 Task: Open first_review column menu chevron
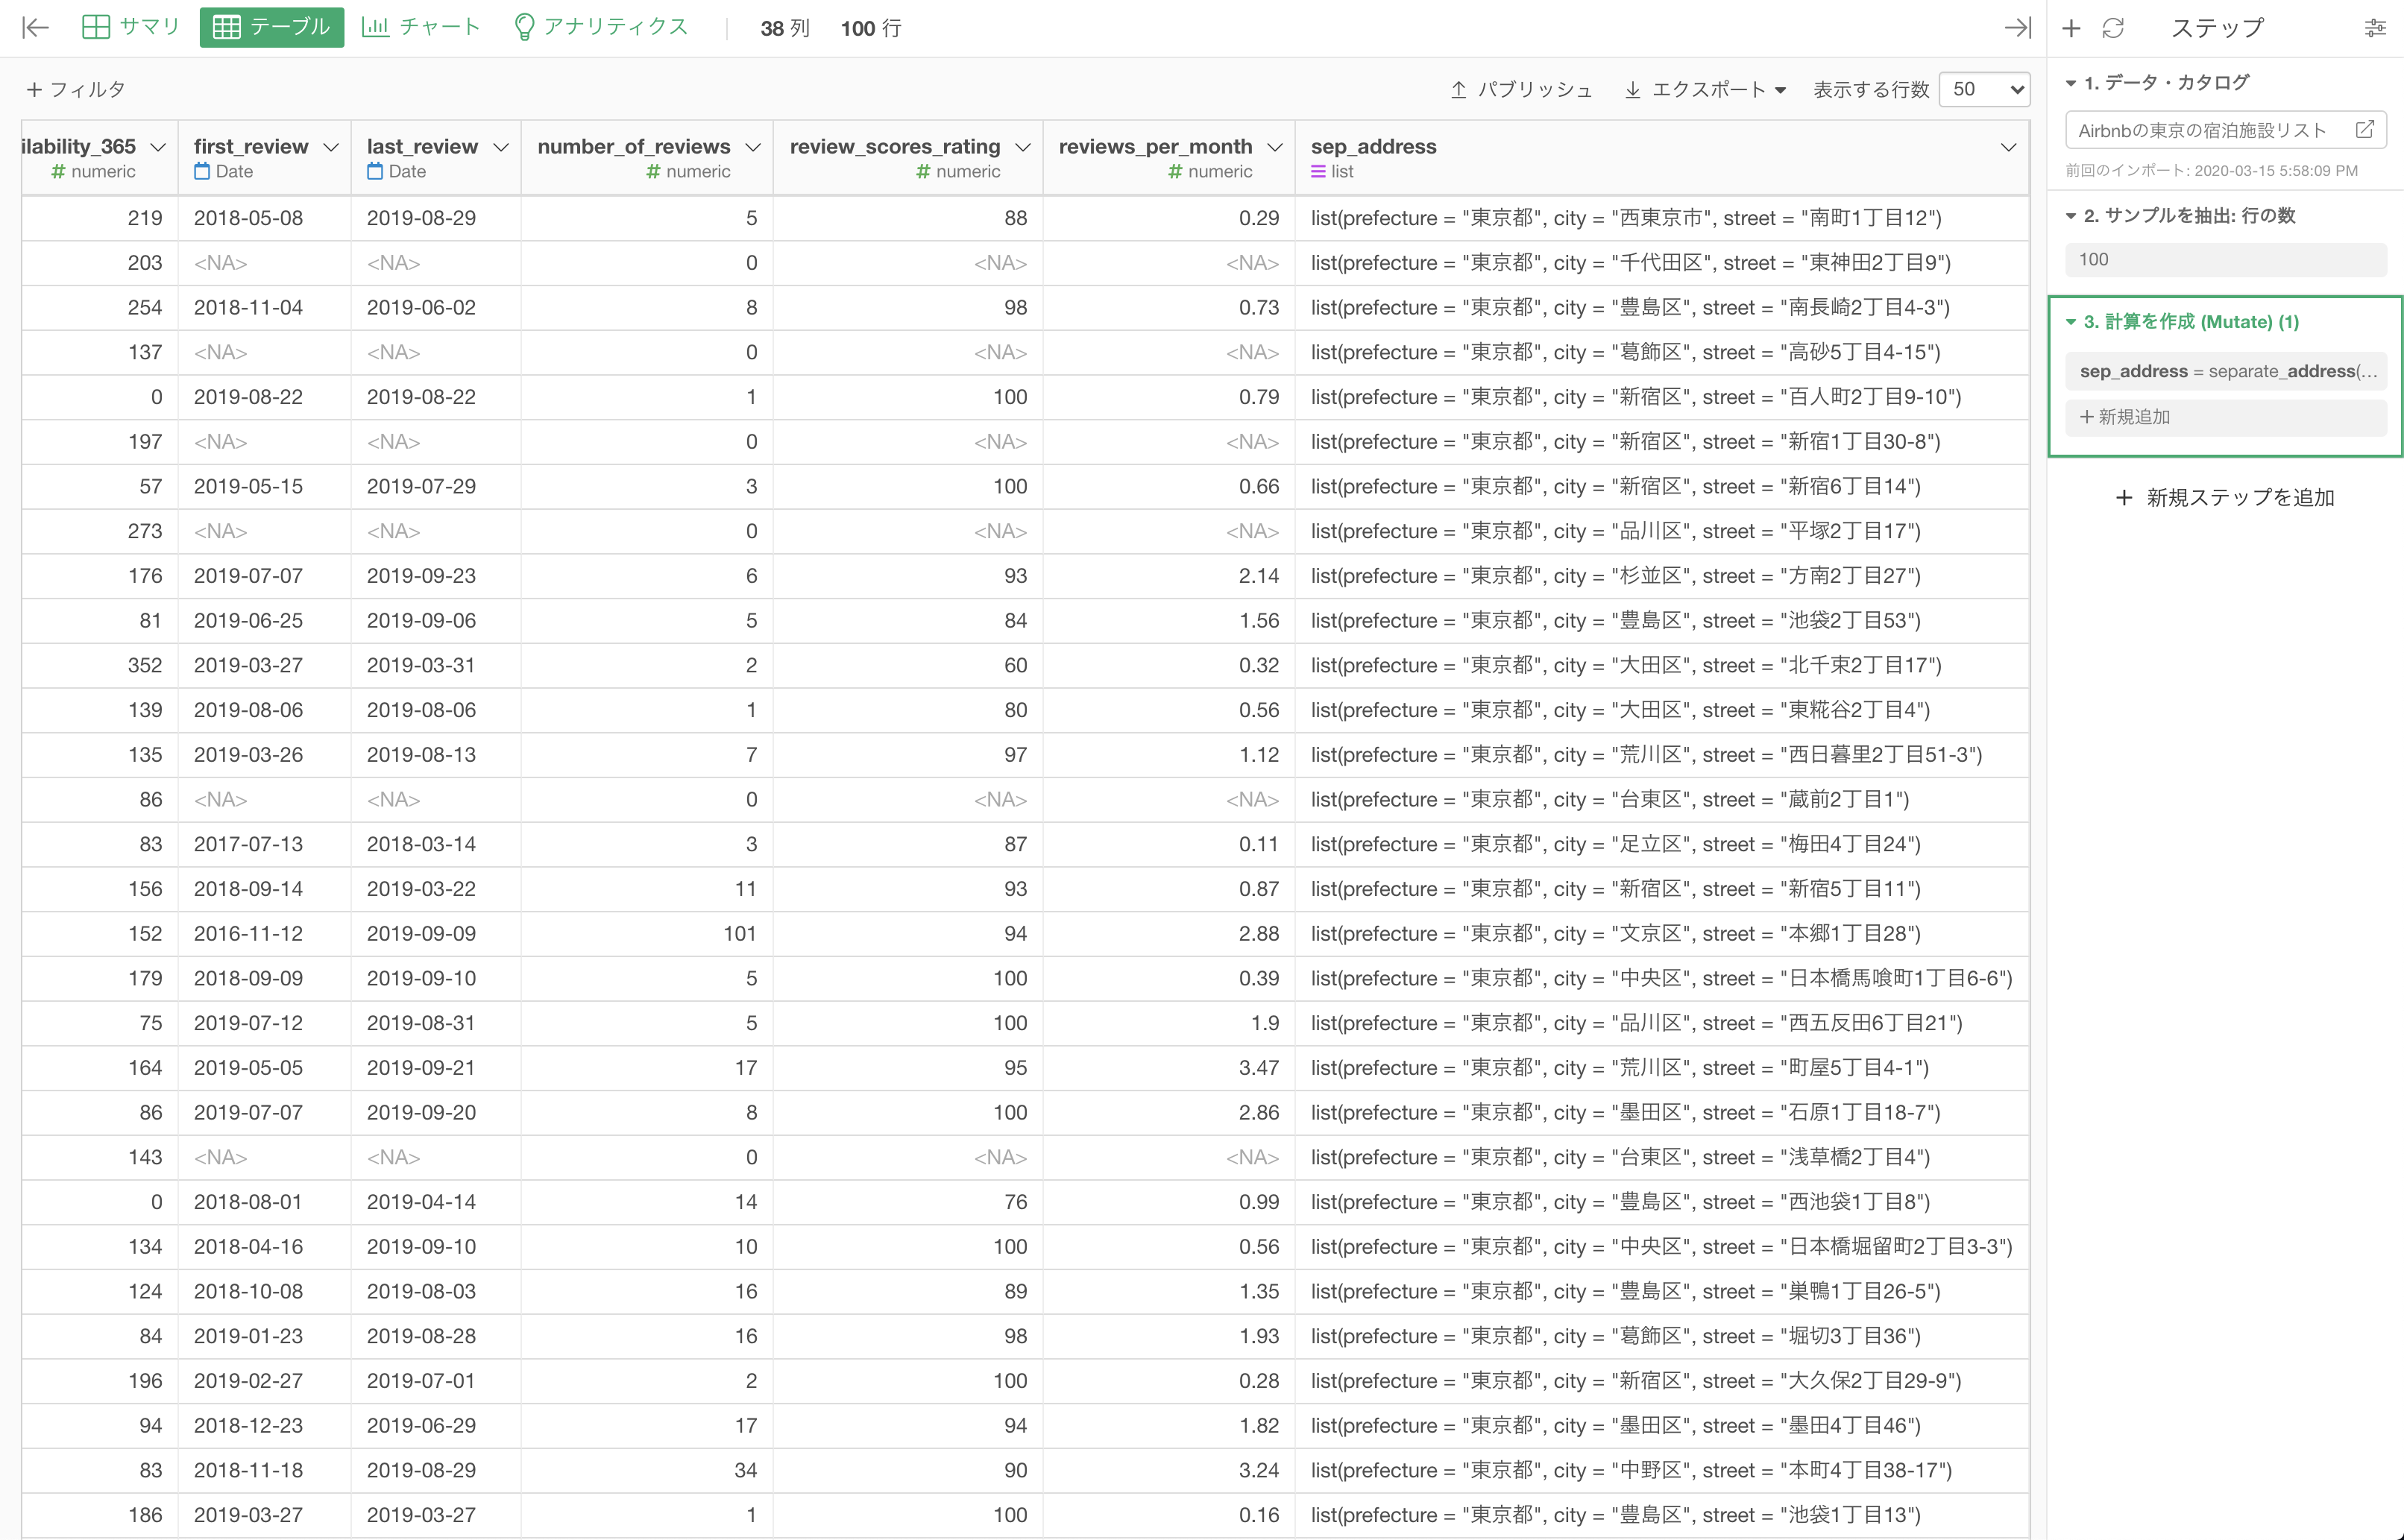coord(331,147)
